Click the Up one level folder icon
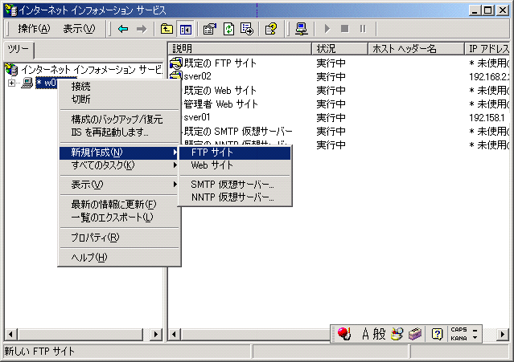This screenshot has width=514, height=362. coord(167,29)
